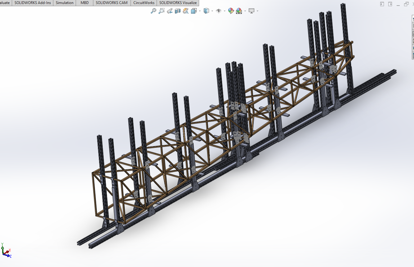Click the View Orientation cube icon
This screenshot has width=414, height=267.
[194, 11]
